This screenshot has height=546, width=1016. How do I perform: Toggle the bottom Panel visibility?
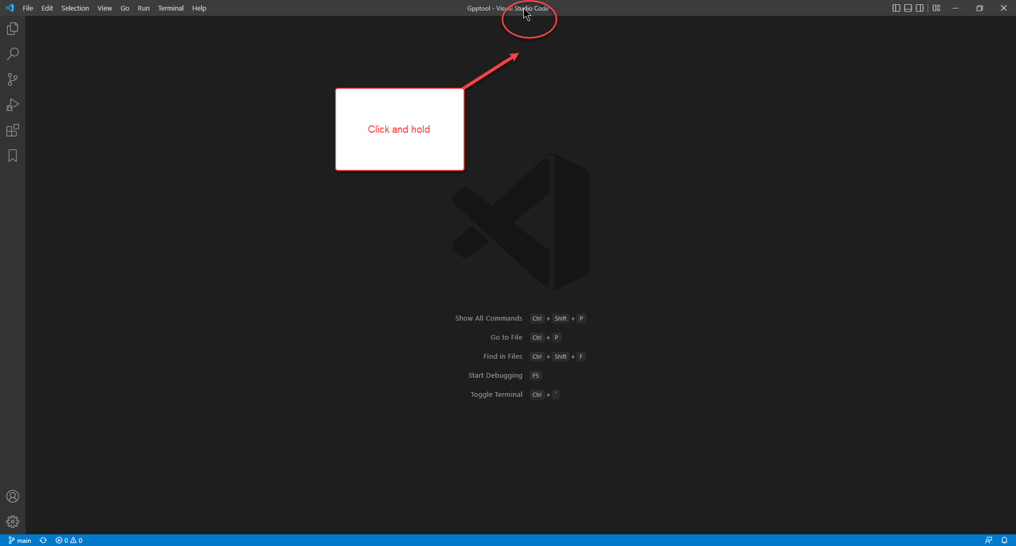coord(908,8)
